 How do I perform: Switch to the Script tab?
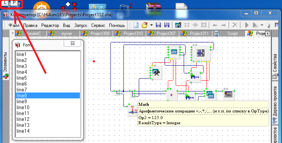pos(229,34)
